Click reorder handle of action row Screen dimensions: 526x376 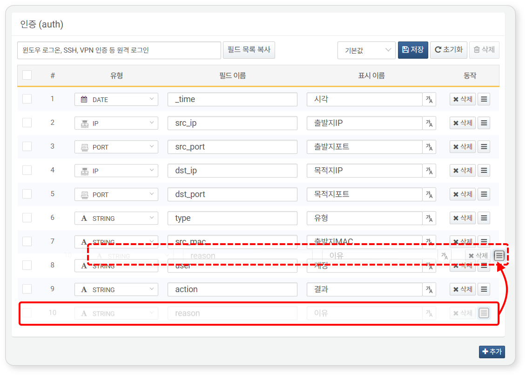coord(484,289)
